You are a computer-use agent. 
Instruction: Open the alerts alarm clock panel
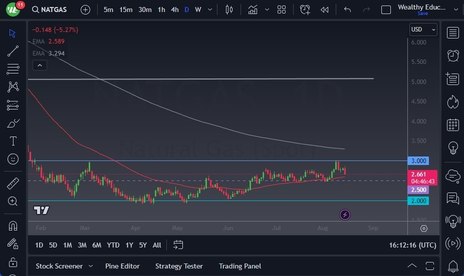click(453, 55)
